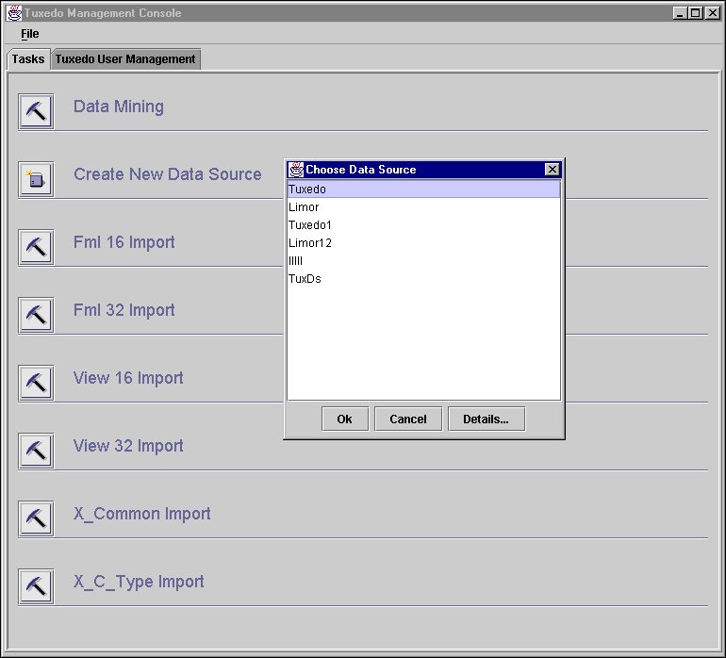This screenshot has width=726, height=658.
Task: Click the X_C_Type Import hammer icon
Action: 36,586
